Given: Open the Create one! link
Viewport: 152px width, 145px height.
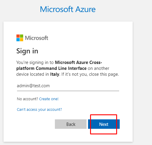Looking at the screenshot, I should click(49, 99).
